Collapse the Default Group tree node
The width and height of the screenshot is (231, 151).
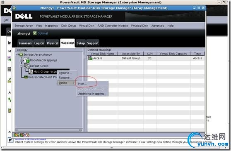(22, 66)
